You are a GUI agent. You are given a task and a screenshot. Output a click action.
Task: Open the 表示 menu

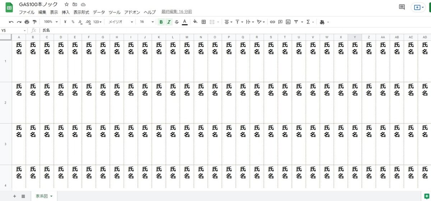point(54,12)
